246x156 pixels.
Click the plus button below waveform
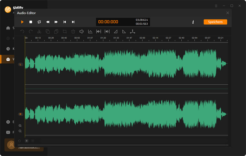coord(26,141)
